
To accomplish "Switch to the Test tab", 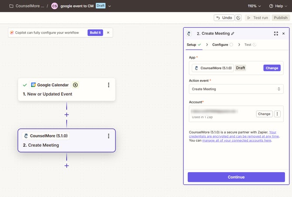I will pyautogui.click(x=250, y=45).
